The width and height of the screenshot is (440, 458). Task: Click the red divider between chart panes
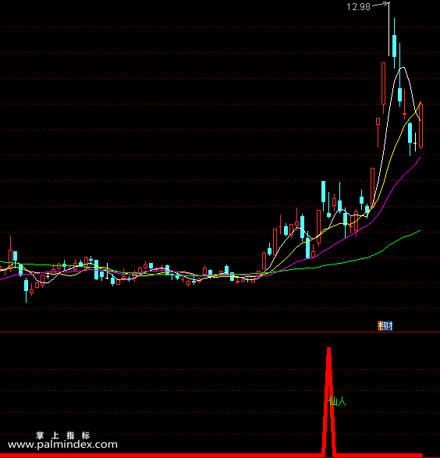point(220,332)
